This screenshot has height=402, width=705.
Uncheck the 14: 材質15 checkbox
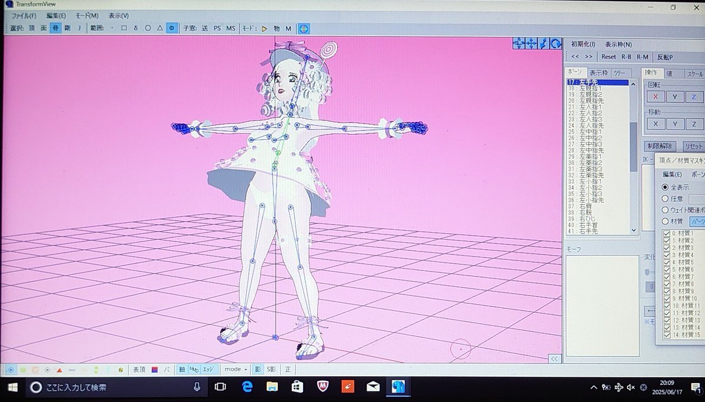tap(666, 334)
